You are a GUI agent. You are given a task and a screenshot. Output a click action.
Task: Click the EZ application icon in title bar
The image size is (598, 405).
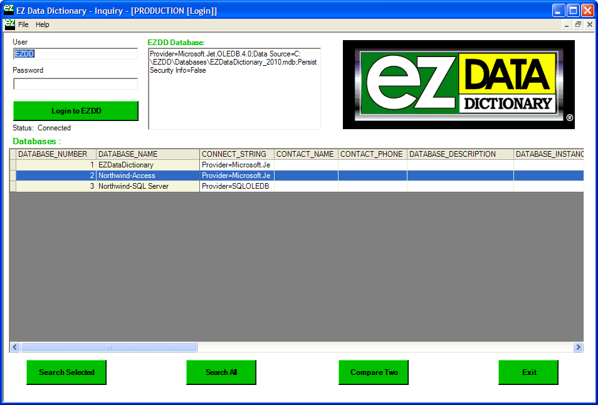tap(9, 9)
